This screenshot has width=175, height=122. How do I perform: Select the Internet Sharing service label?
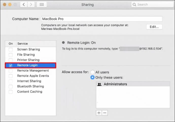tap(29, 81)
